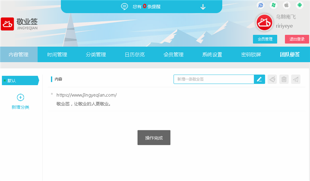Open the 密码锁屏 tab
This screenshot has width=310, height=181.
tap(251, 55)
